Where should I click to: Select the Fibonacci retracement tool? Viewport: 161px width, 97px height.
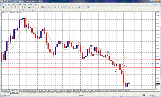(x=23, y=10)
